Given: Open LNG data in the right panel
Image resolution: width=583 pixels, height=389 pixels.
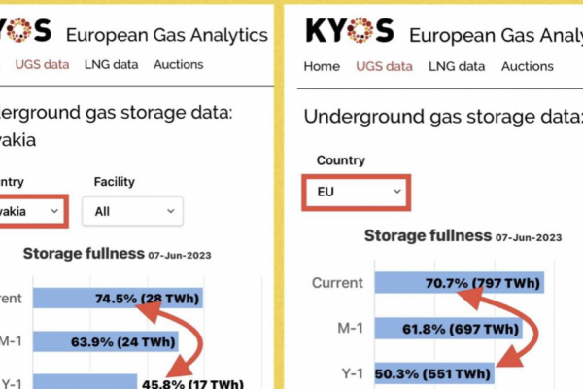Looking at the screenshot, I should tap(457, 66).
